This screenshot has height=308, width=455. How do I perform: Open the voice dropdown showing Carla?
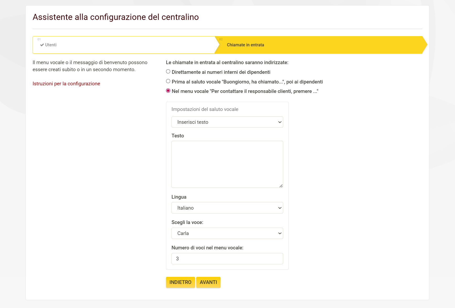pyautogui.click(x=227, y=233)
